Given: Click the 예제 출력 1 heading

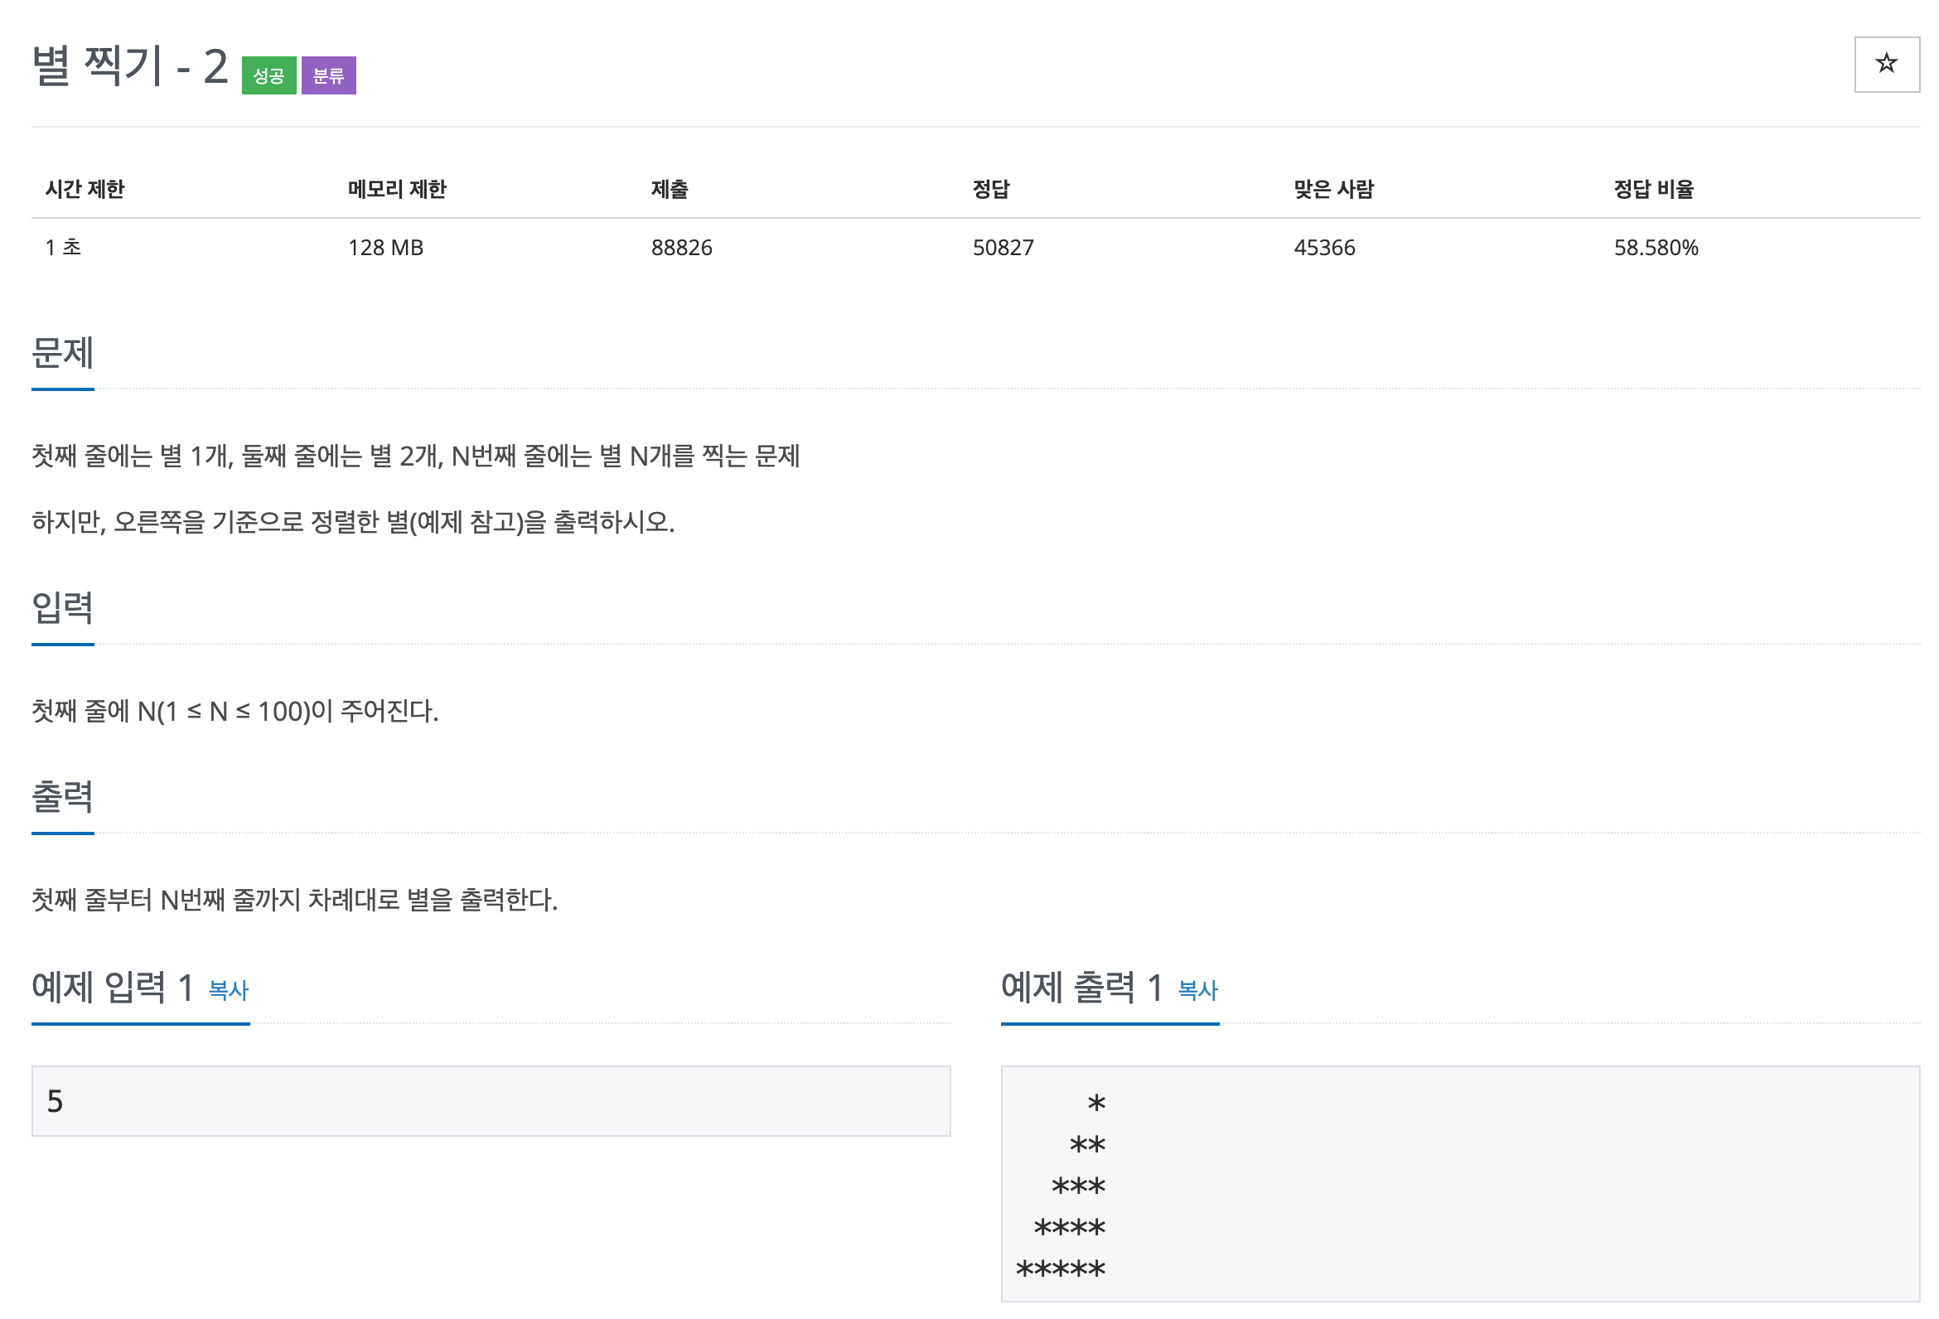Looking at the screenshot, I should pos(1082,988).
